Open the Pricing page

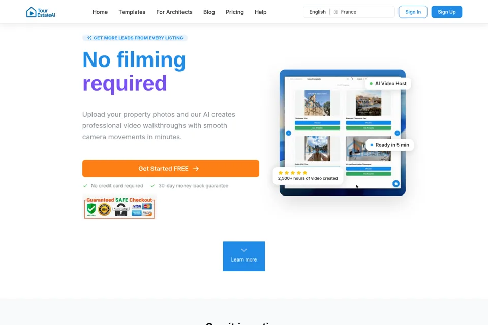[x=235, y=12]
